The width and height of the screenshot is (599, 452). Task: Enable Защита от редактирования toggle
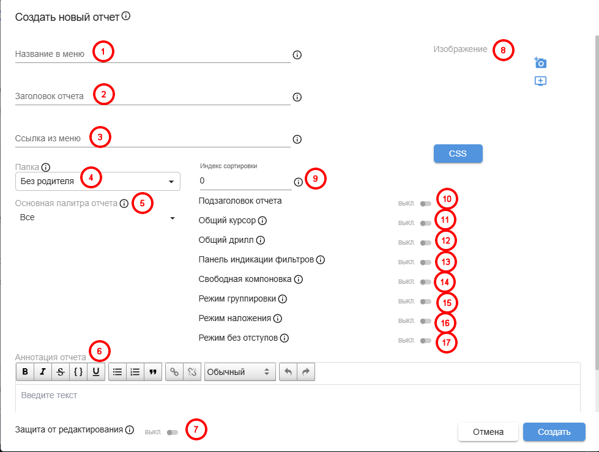coord(172,432)
